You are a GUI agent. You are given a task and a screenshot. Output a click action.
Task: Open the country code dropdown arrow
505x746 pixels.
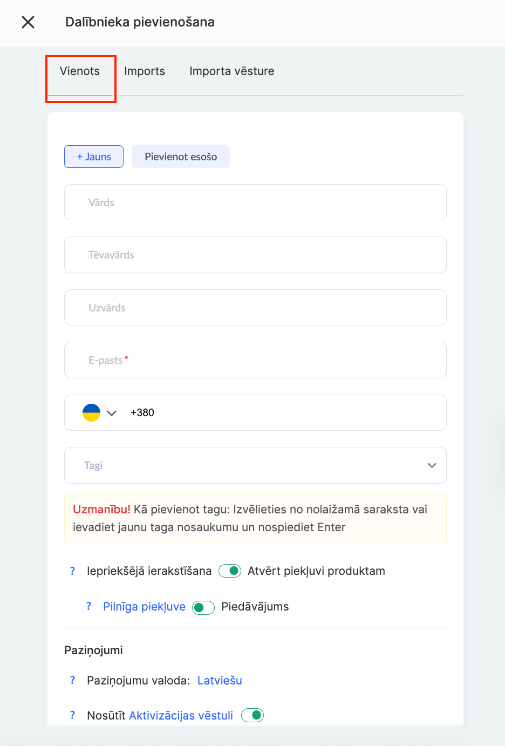(x=112, y=413)
